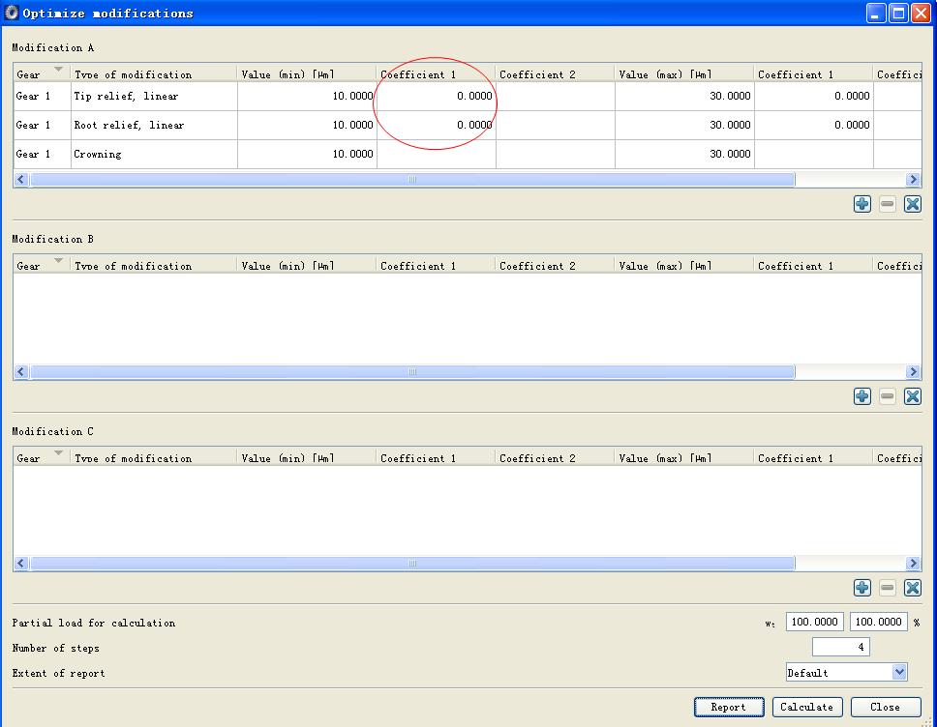937x727 pixels.
Task: Sort Modification A by Gear column header
Action: coord(41,73)
